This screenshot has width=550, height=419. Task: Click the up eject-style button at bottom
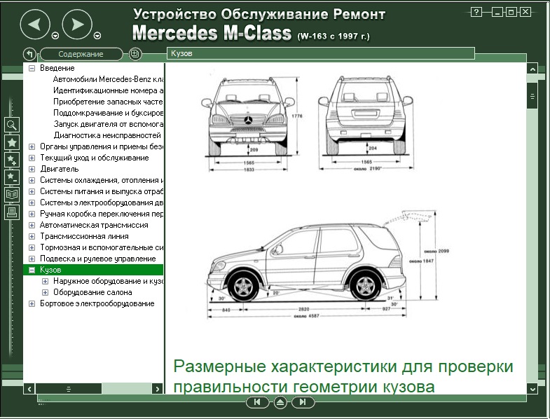point(280,402)
